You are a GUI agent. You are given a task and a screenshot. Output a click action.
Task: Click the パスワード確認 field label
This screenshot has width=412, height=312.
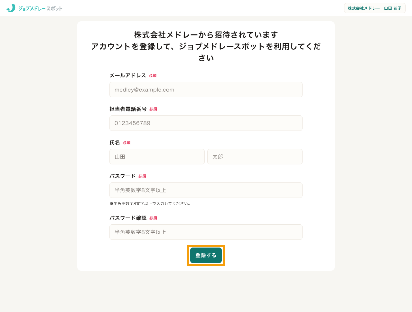pyautogui.click(x=128, y=218)
